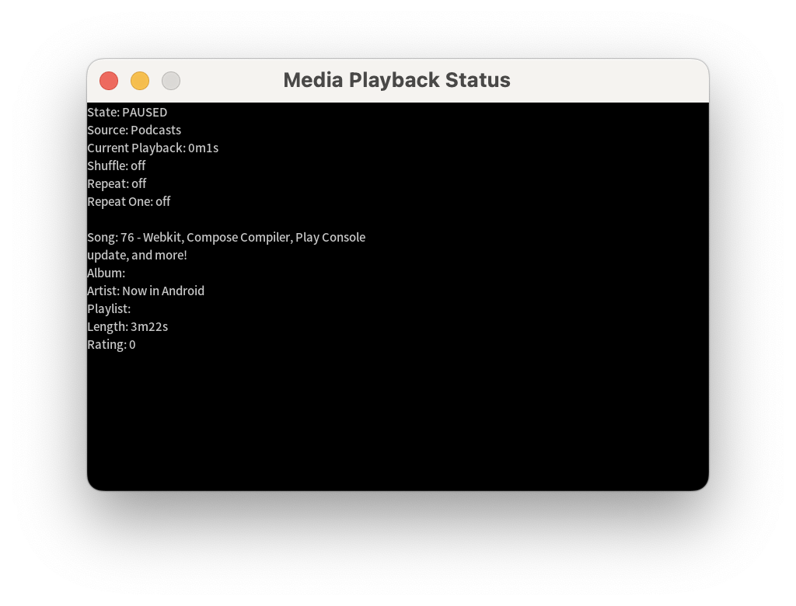Click the Media Playback Status title
796x606 pixels.
click(x=396, y=80)
